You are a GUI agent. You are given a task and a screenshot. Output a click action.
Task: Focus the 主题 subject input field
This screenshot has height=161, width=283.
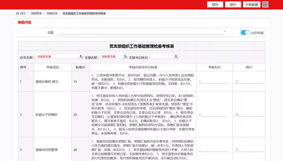140,32
